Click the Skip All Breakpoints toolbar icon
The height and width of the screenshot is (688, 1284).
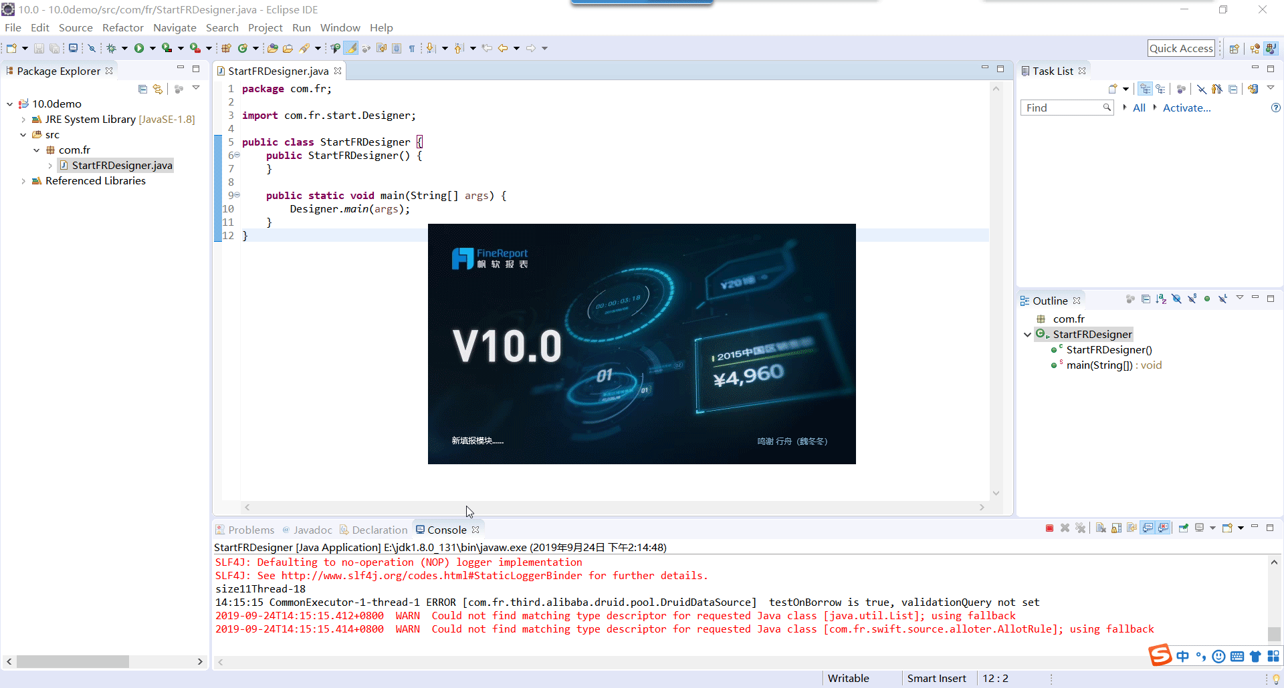coord(92,48)
